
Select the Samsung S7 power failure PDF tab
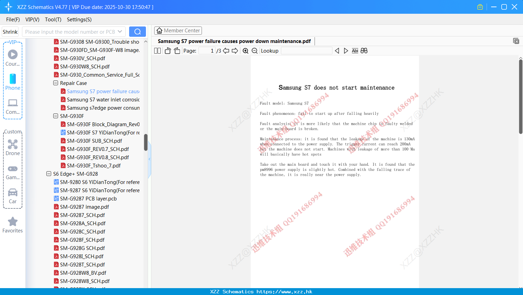(234, 41)
